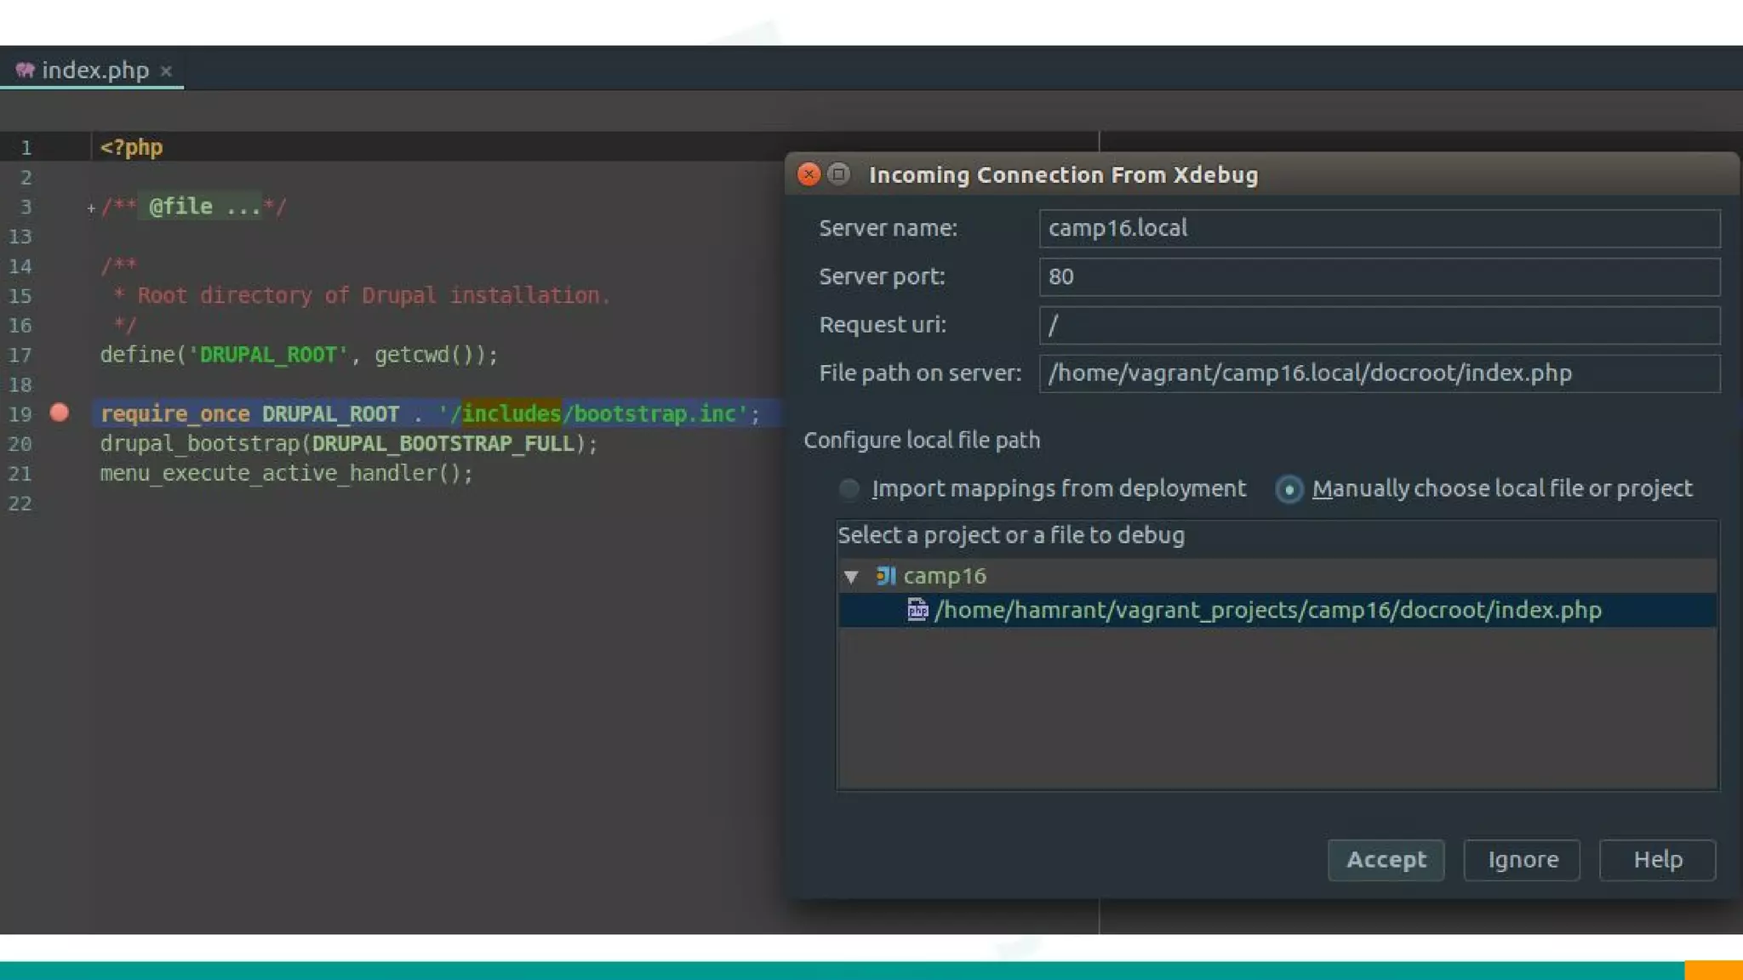Click the Server port field
The height and width of the screenshot is (980, 1743).
(x=1379, y=276)
